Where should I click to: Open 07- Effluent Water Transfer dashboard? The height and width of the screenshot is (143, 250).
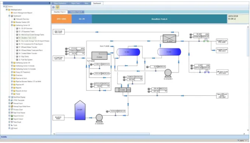coord(28,47)
